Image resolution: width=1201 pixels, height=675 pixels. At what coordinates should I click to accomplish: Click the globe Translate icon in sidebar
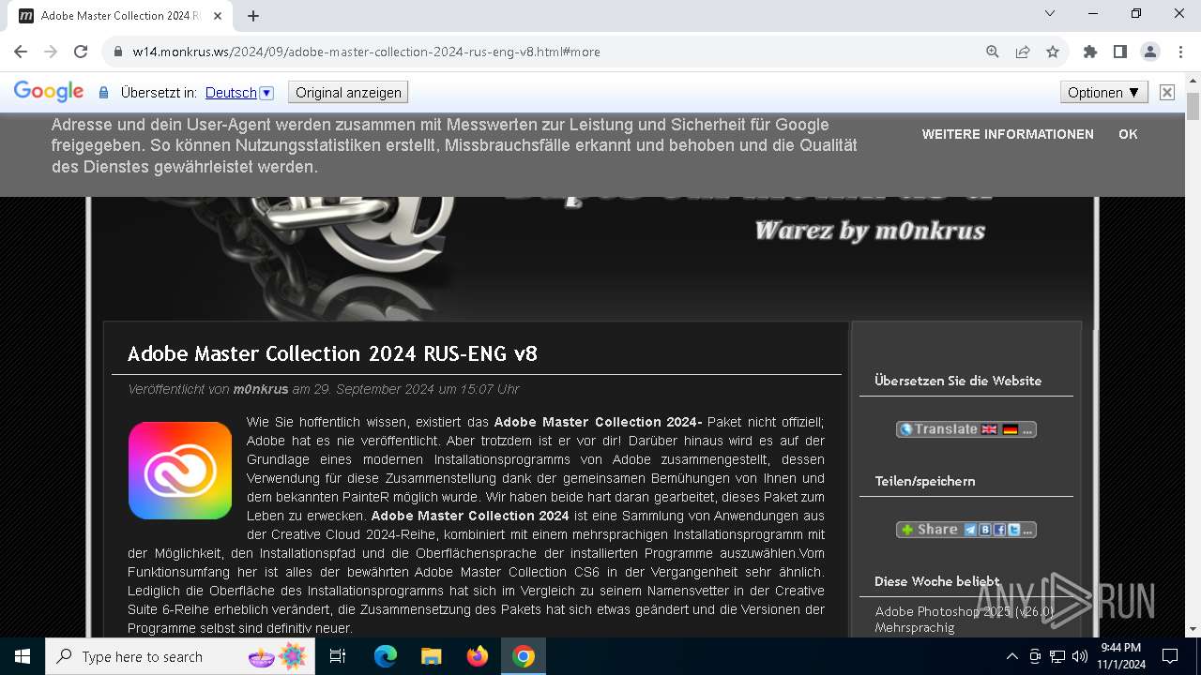[x=906, y=429]
